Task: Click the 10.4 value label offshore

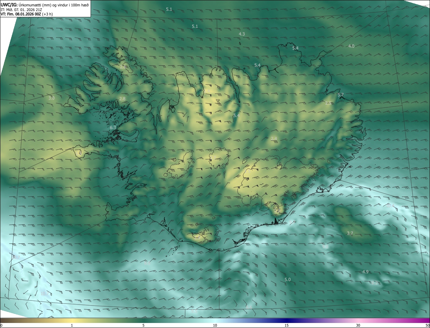Action: (x=390, y=206)
